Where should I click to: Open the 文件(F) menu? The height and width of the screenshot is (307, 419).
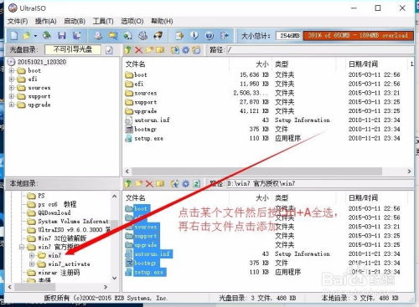tap(18, 21)
